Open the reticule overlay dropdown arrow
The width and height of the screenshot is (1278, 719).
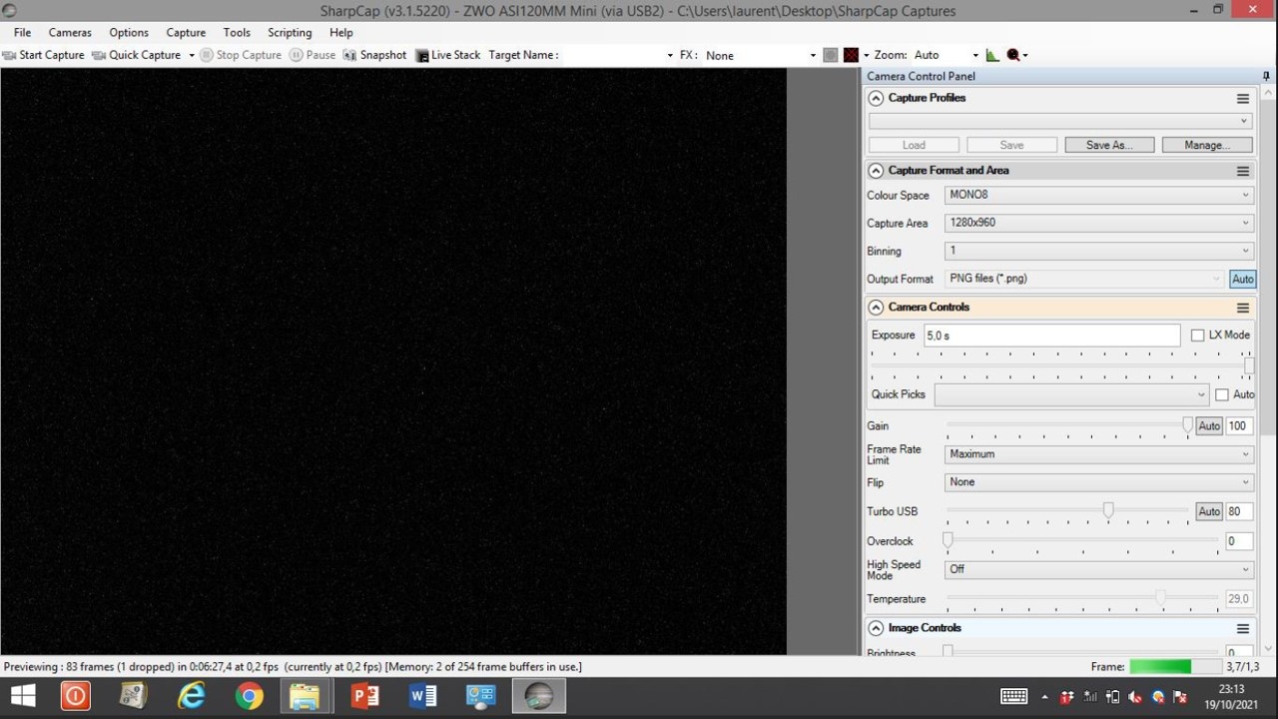pos(866,55)
